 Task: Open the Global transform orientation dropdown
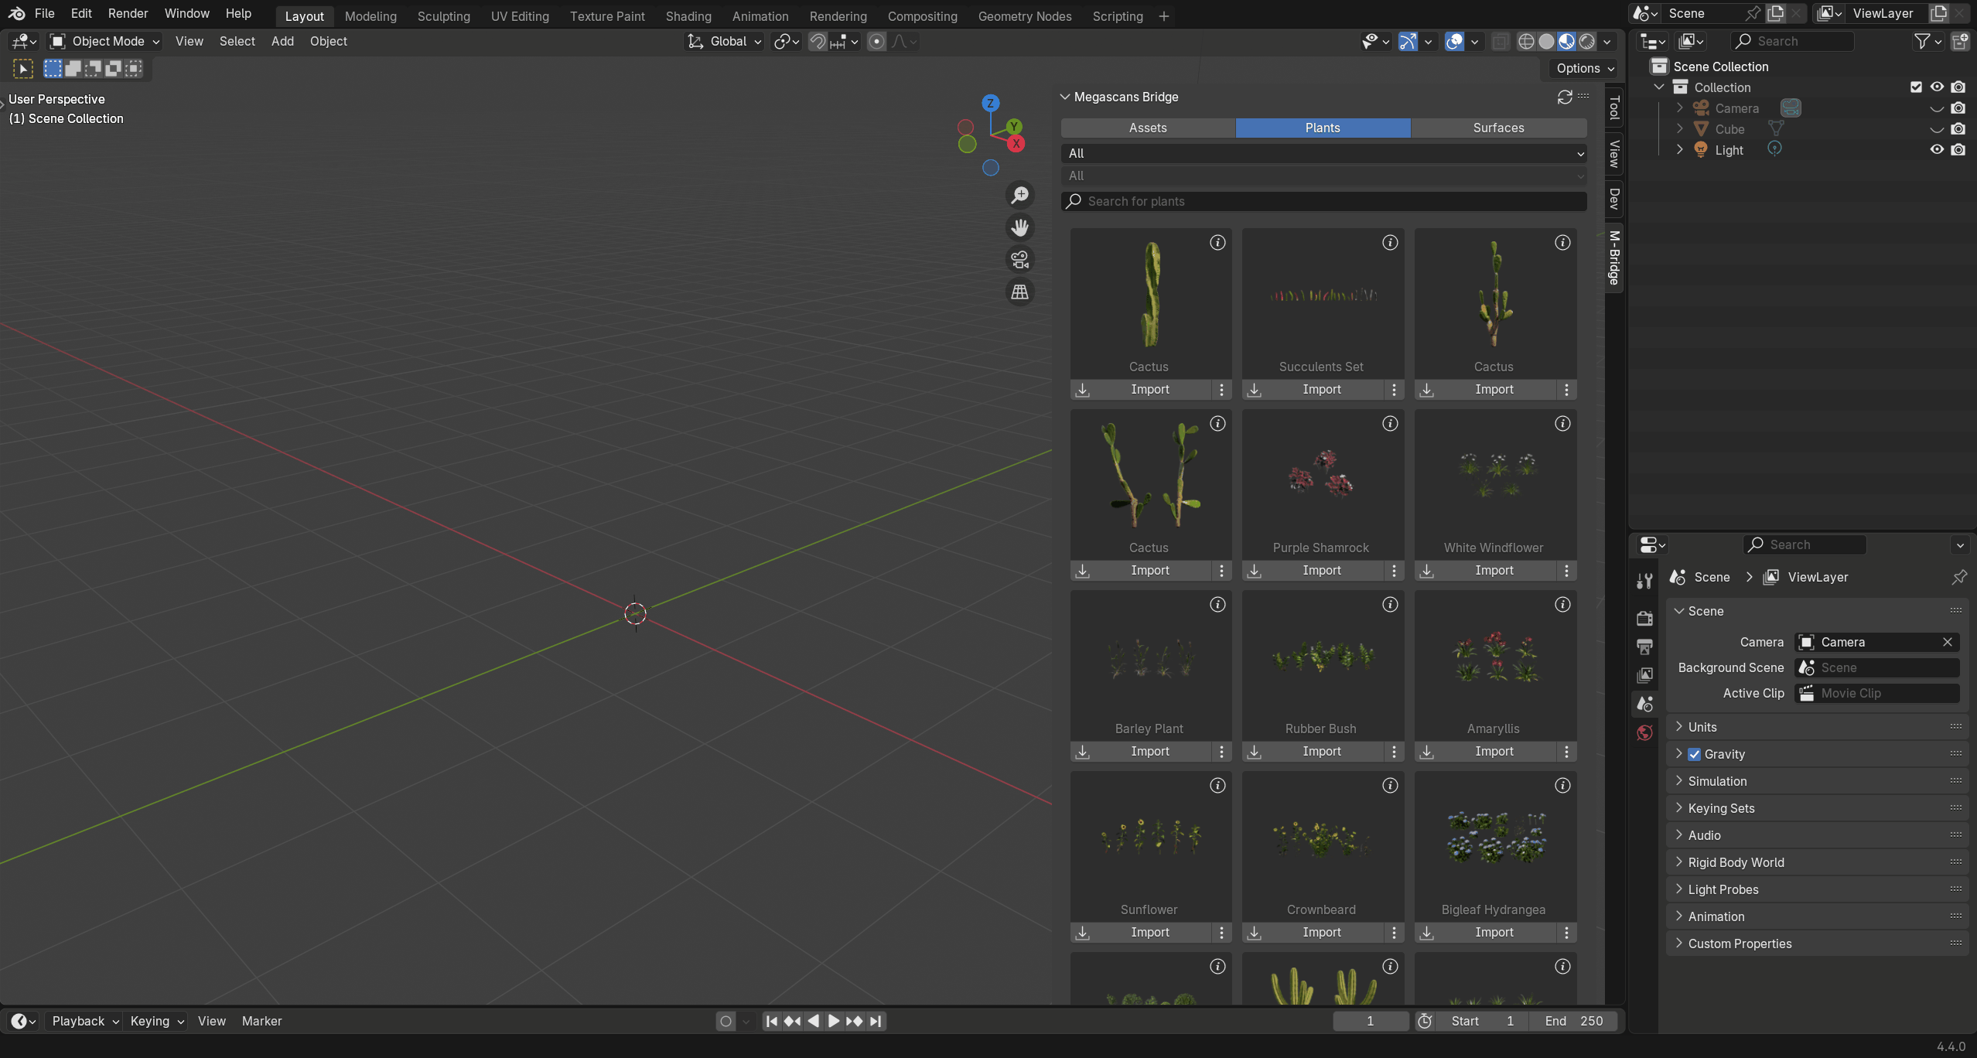pos(725,42)
